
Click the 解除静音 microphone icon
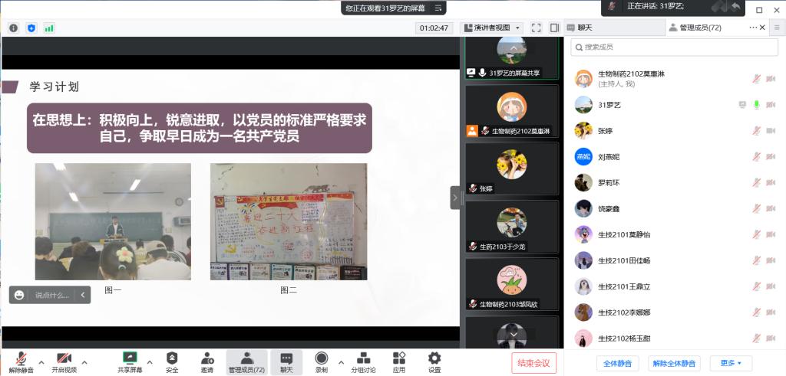point(21,358)
